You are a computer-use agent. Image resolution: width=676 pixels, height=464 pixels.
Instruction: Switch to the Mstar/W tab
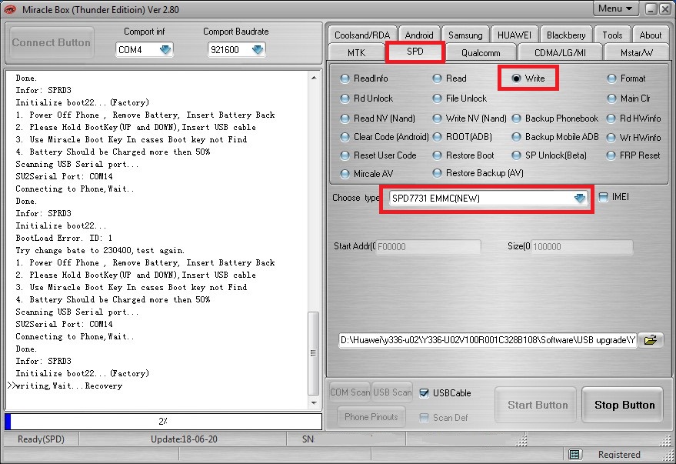coord(636,52)
